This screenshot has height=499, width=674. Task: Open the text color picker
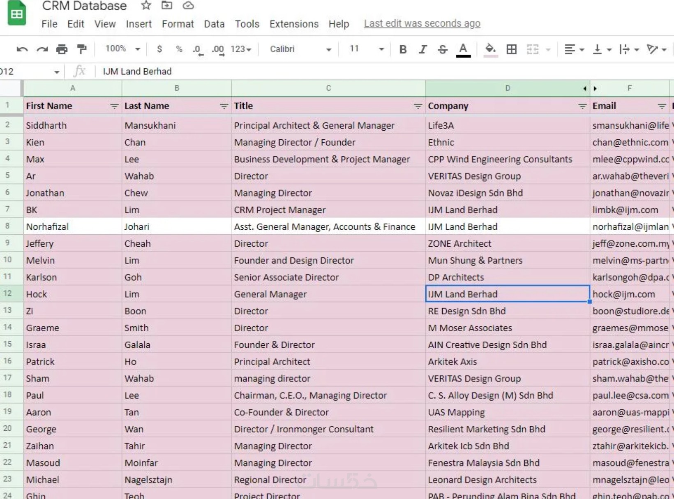point(463,50)
